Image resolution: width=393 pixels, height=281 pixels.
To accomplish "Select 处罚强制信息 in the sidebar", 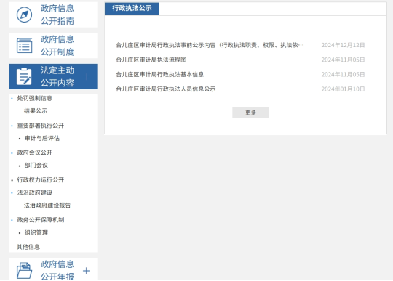I will tap(35, 98).
